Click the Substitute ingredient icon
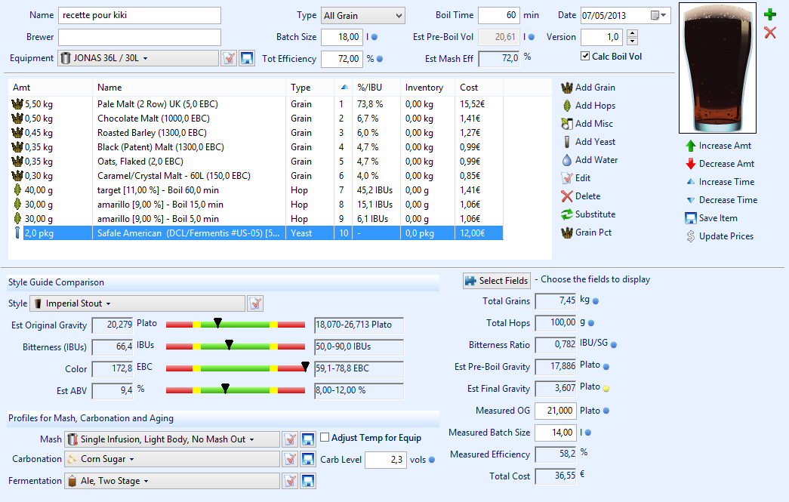789x502 pixels. [567, 214]
